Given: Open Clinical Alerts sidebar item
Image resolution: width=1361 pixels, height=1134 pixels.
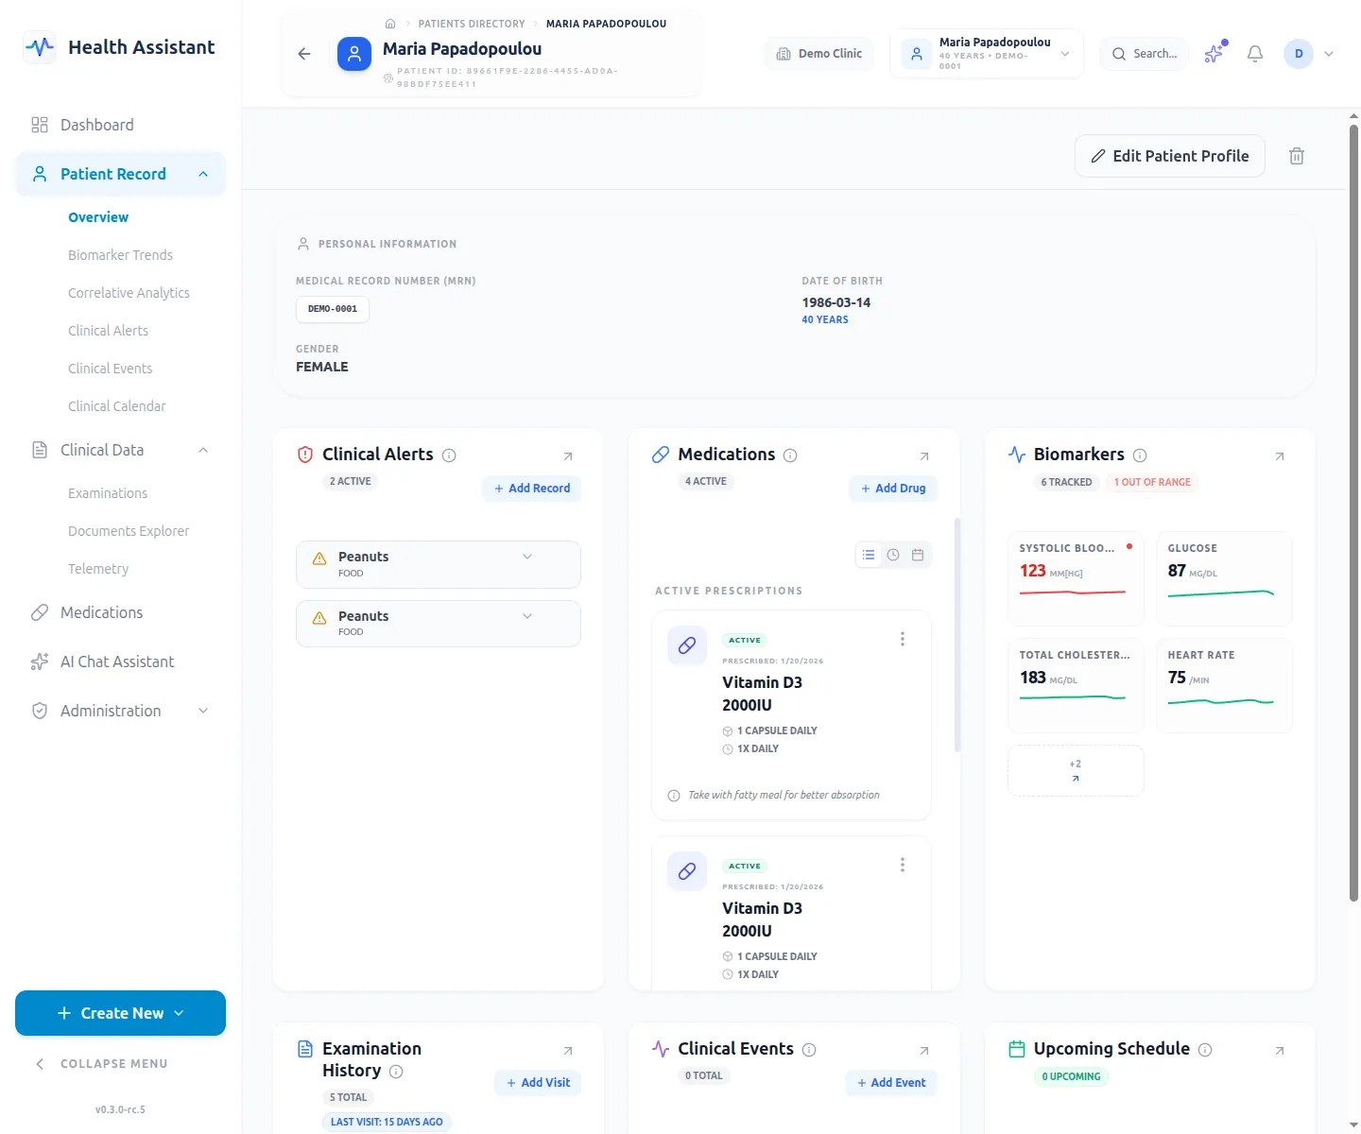Looking at the screenshot, I should [108, 331].
